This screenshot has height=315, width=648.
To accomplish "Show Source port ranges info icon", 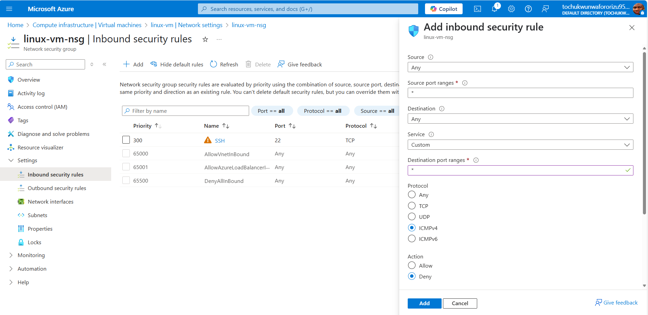I will (x=465, y=83).
